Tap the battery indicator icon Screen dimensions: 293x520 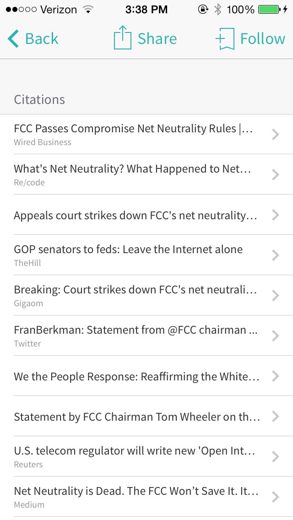tap(270, 9)
